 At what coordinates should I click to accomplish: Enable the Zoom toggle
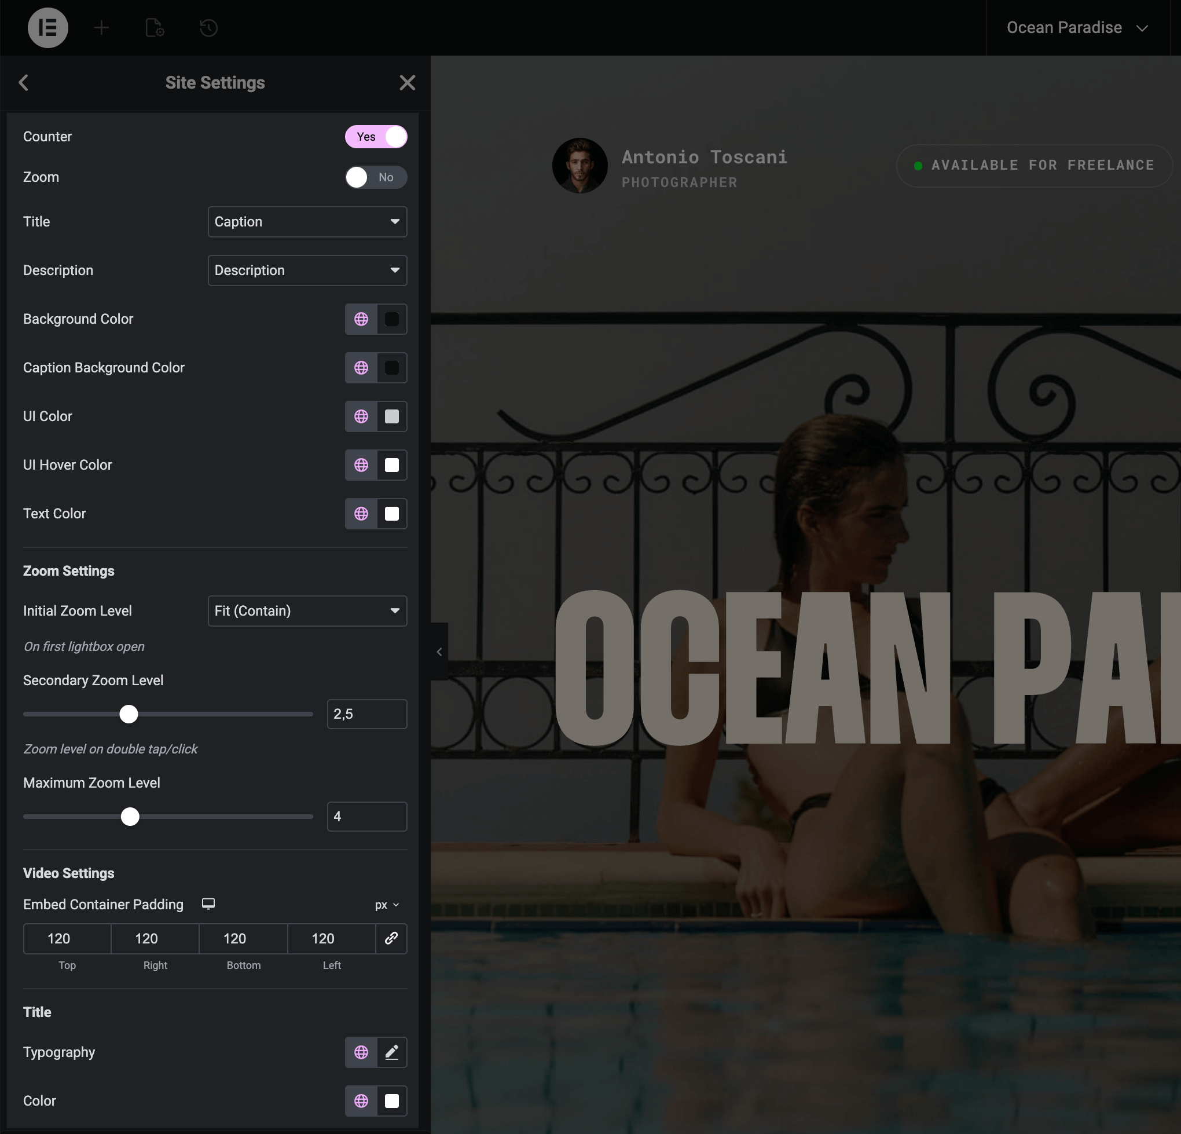(376, 177)
